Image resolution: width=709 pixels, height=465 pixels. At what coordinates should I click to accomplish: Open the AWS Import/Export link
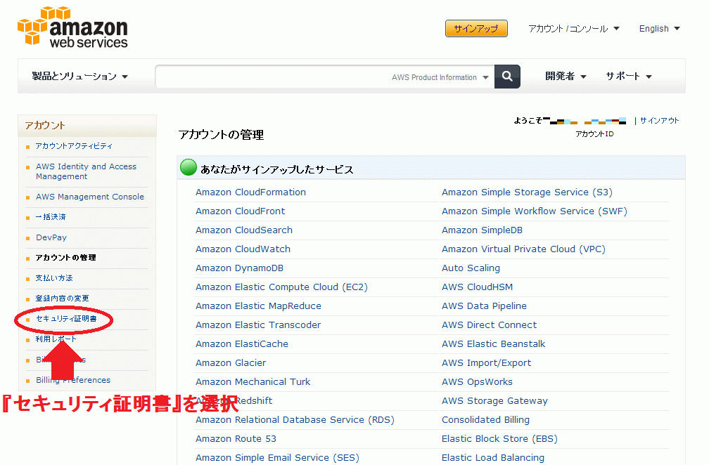486,363
